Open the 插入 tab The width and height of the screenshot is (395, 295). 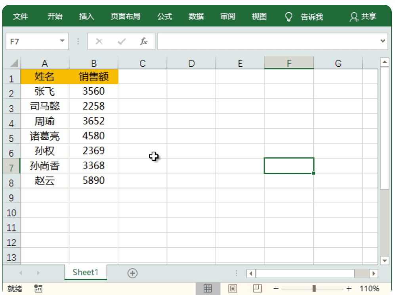tap(86, 17)
